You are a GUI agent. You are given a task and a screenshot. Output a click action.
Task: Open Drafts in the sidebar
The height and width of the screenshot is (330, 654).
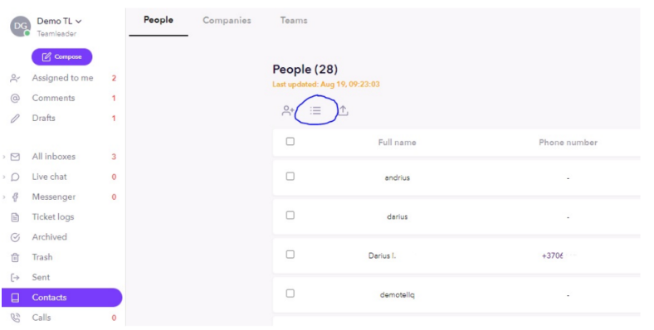[x=43, y=118]
